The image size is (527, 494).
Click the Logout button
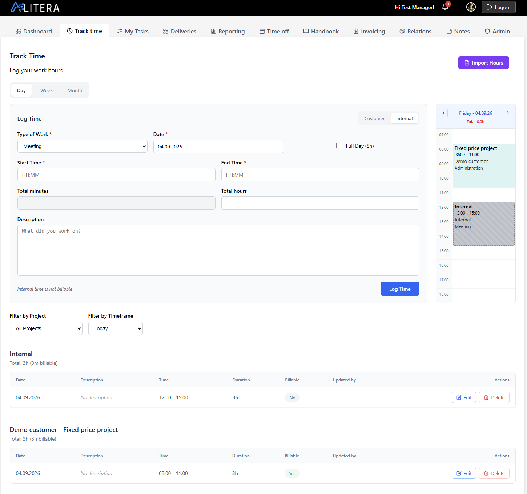pos(498,7)
